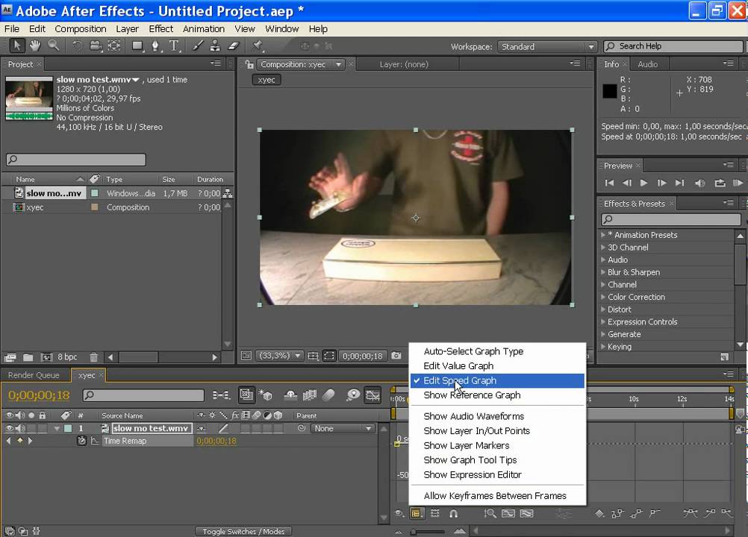Select the Pen tool

(x=156, y=46)
